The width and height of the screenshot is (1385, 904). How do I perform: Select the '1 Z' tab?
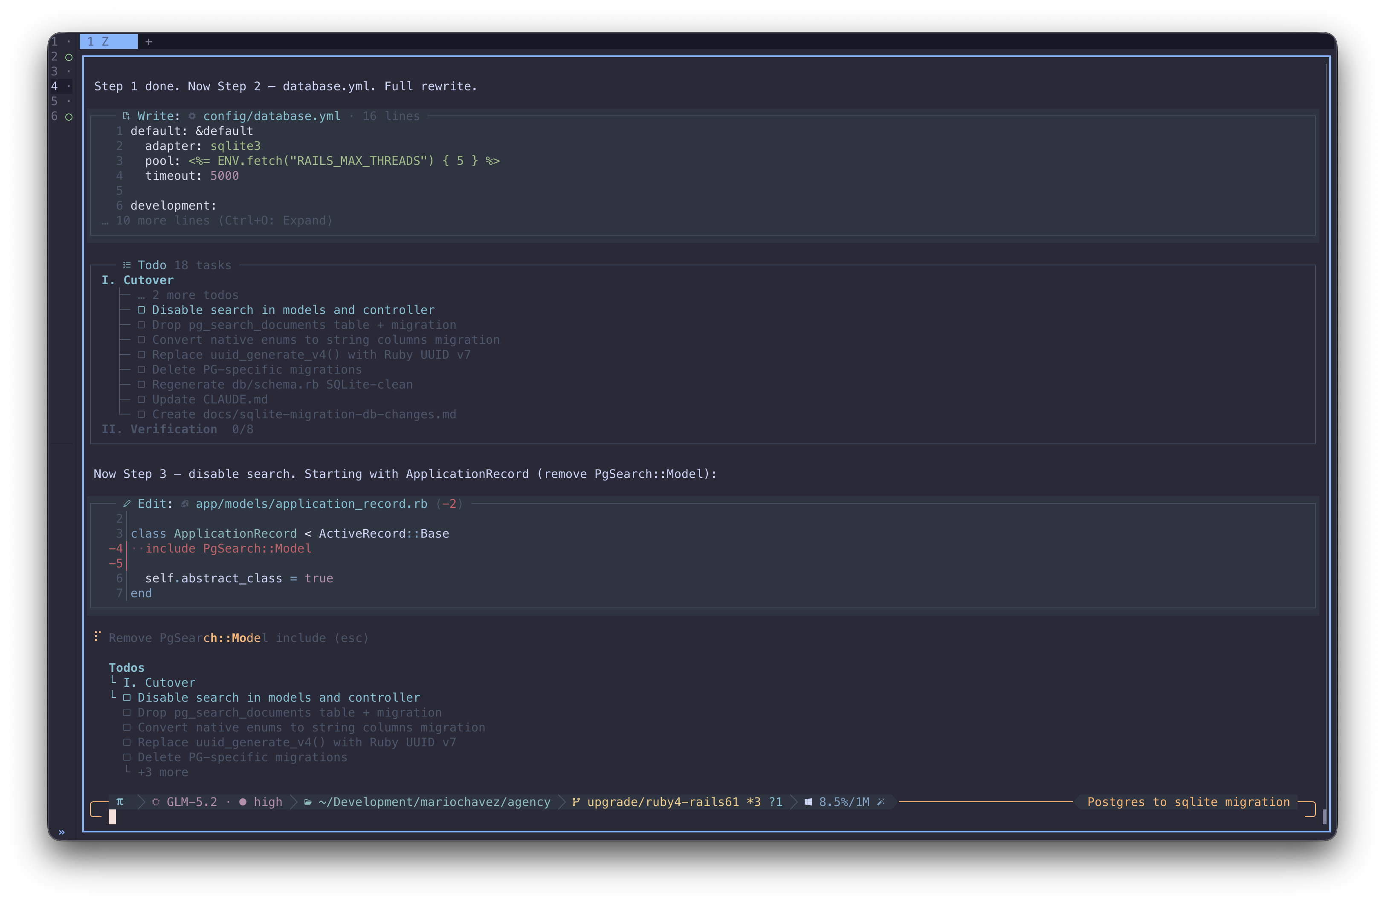click(x=109, y=41)
